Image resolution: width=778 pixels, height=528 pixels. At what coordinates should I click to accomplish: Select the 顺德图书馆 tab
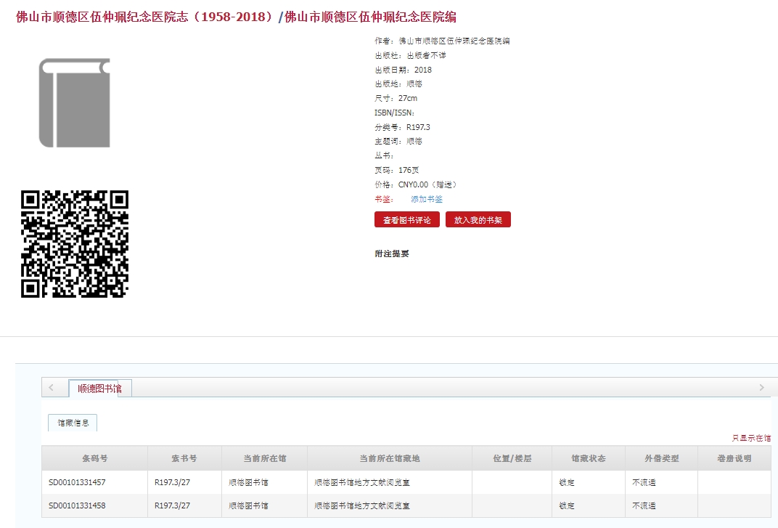[x=99, y=389]
